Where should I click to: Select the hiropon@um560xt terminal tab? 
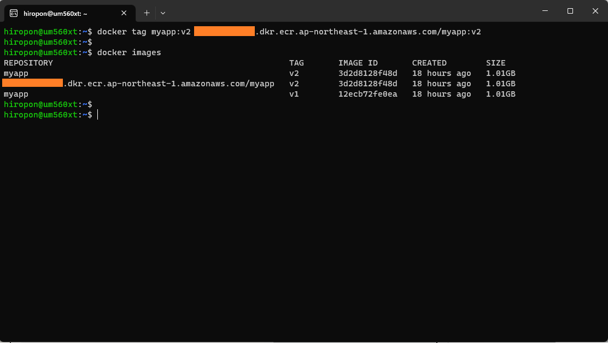(70, 13)
